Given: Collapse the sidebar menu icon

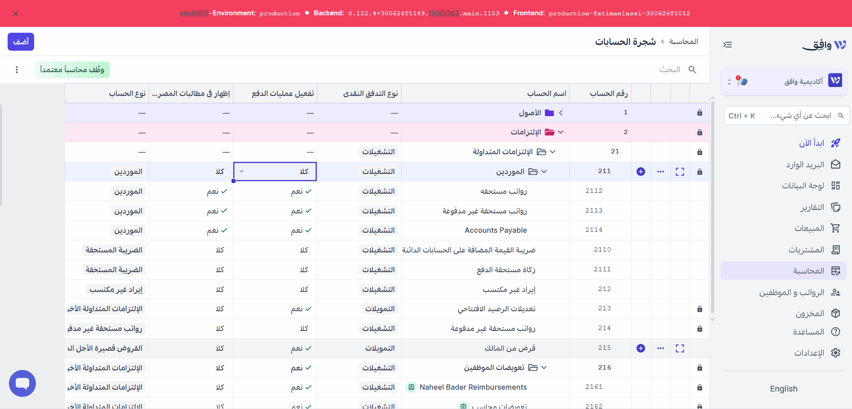Looking at the screenshot, I should pyautogui.click(x=728, y=44).
